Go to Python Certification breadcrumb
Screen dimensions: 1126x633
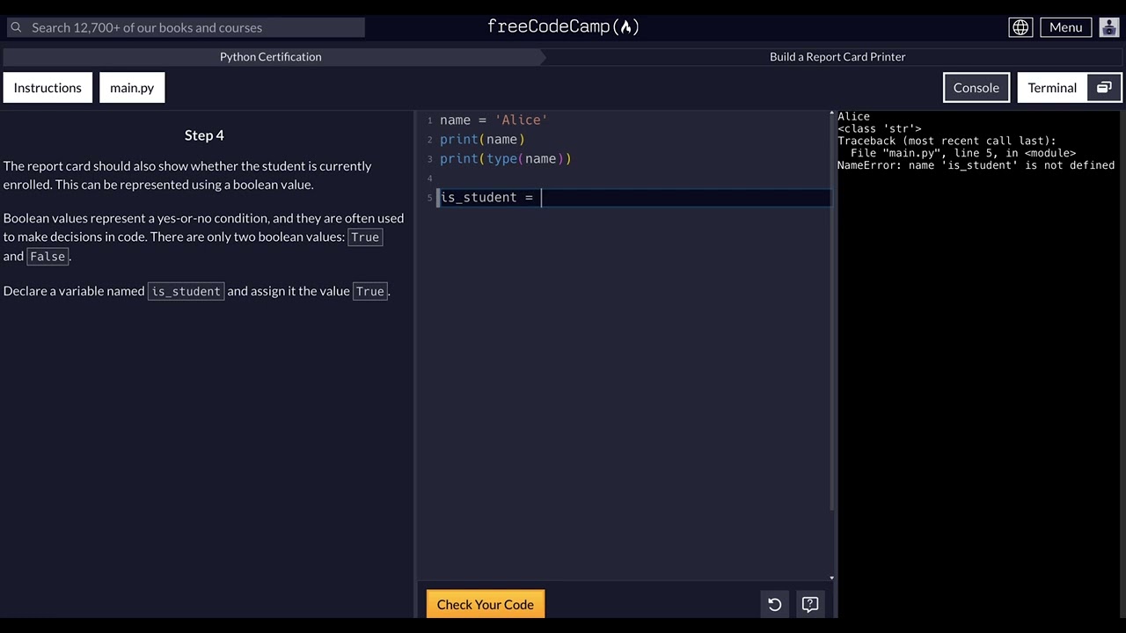coord(271,56)
